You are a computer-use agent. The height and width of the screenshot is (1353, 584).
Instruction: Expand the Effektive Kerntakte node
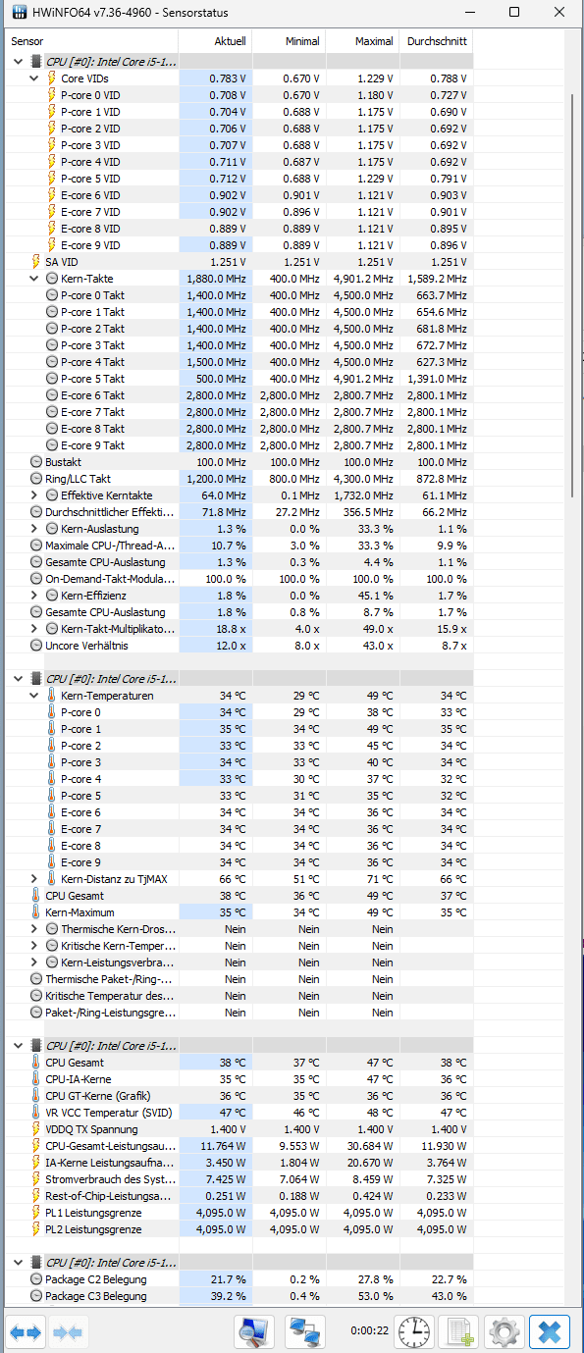coord(35,495)
